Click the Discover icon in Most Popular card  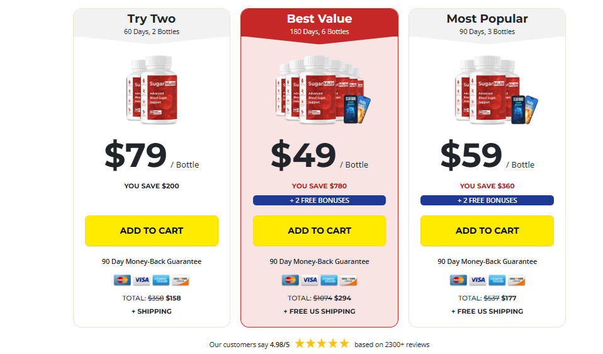click(x=517, y=280)
